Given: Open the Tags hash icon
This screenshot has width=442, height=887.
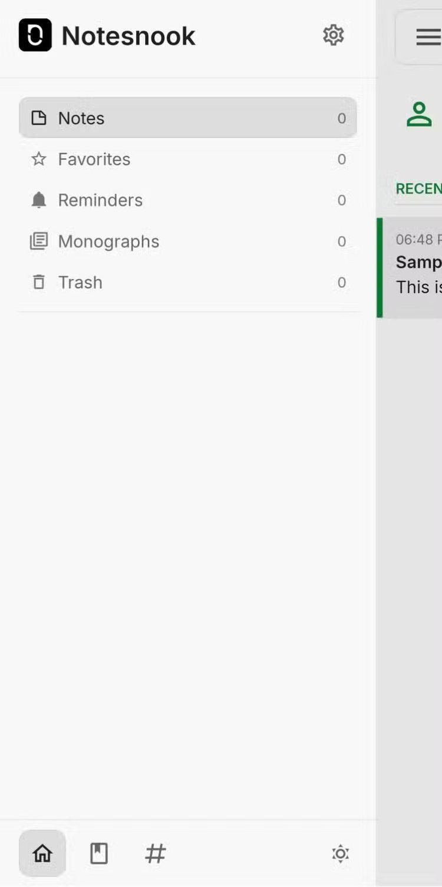Looking at the screenshot, I should click(x=156, y=853).
